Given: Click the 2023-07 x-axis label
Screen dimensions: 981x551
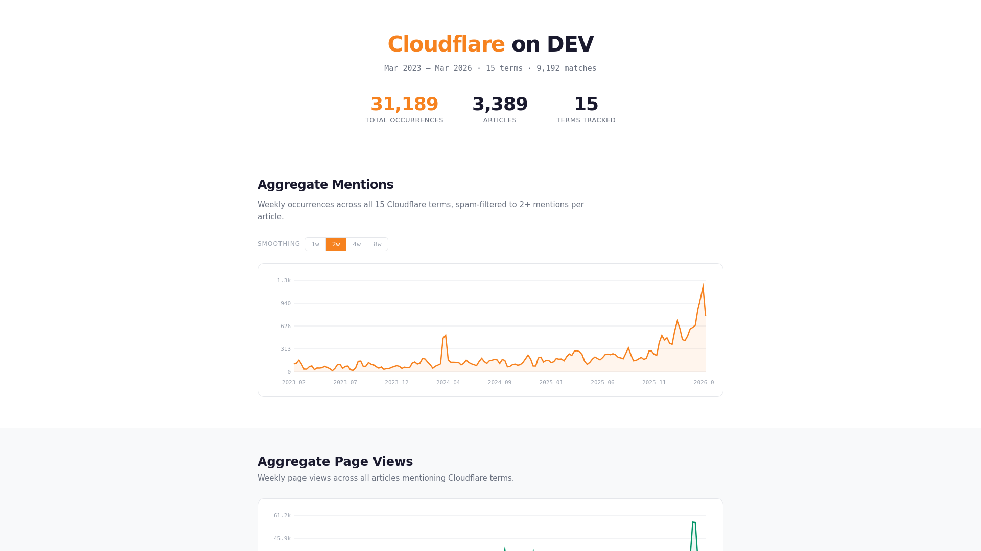Looking at the screenshot, I should pos(345,382).
